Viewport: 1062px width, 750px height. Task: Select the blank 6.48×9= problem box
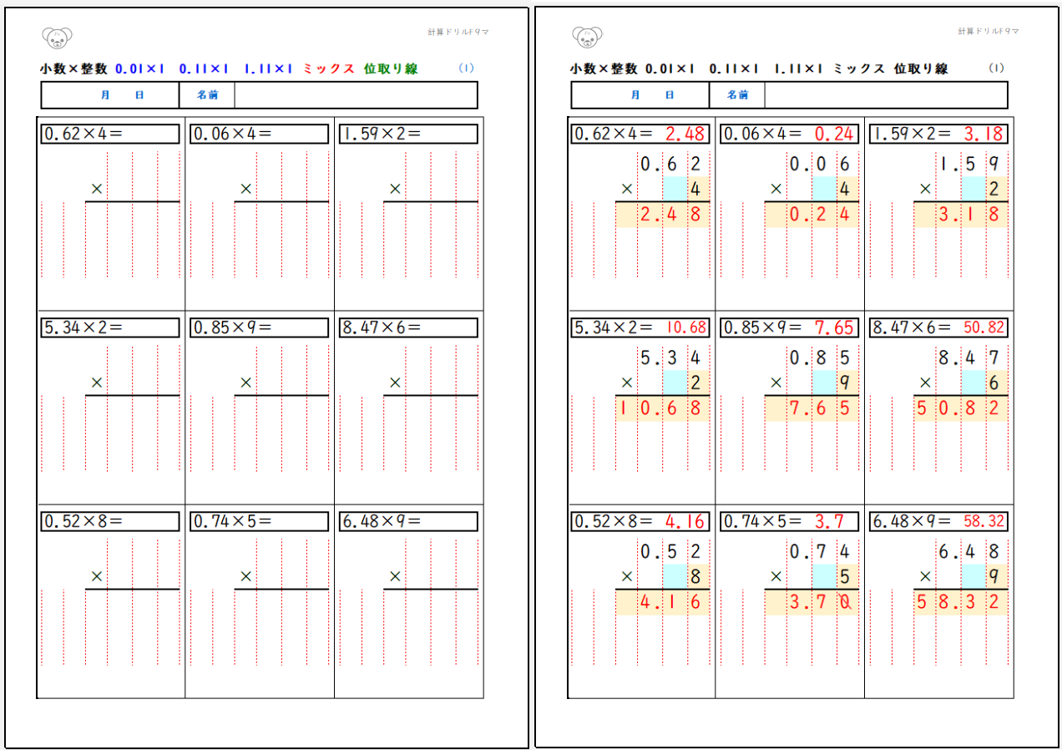(408, 521)
